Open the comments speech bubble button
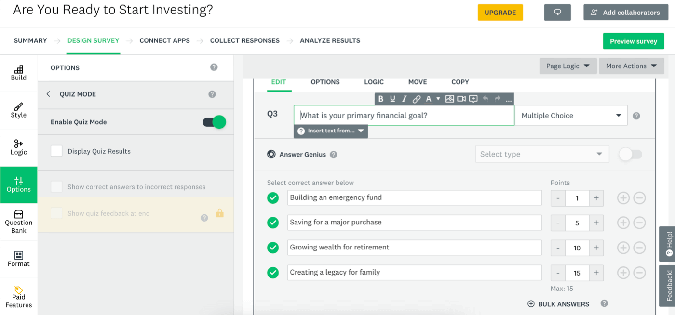 pos(557,13)
